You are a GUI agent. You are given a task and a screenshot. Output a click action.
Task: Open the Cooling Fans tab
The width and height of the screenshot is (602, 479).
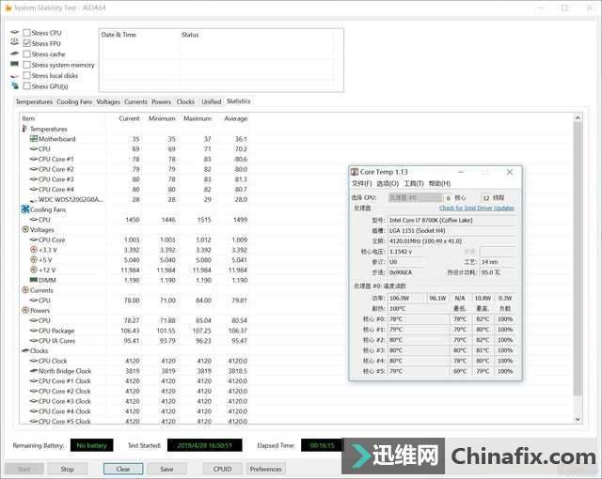[x=74, y=102]
